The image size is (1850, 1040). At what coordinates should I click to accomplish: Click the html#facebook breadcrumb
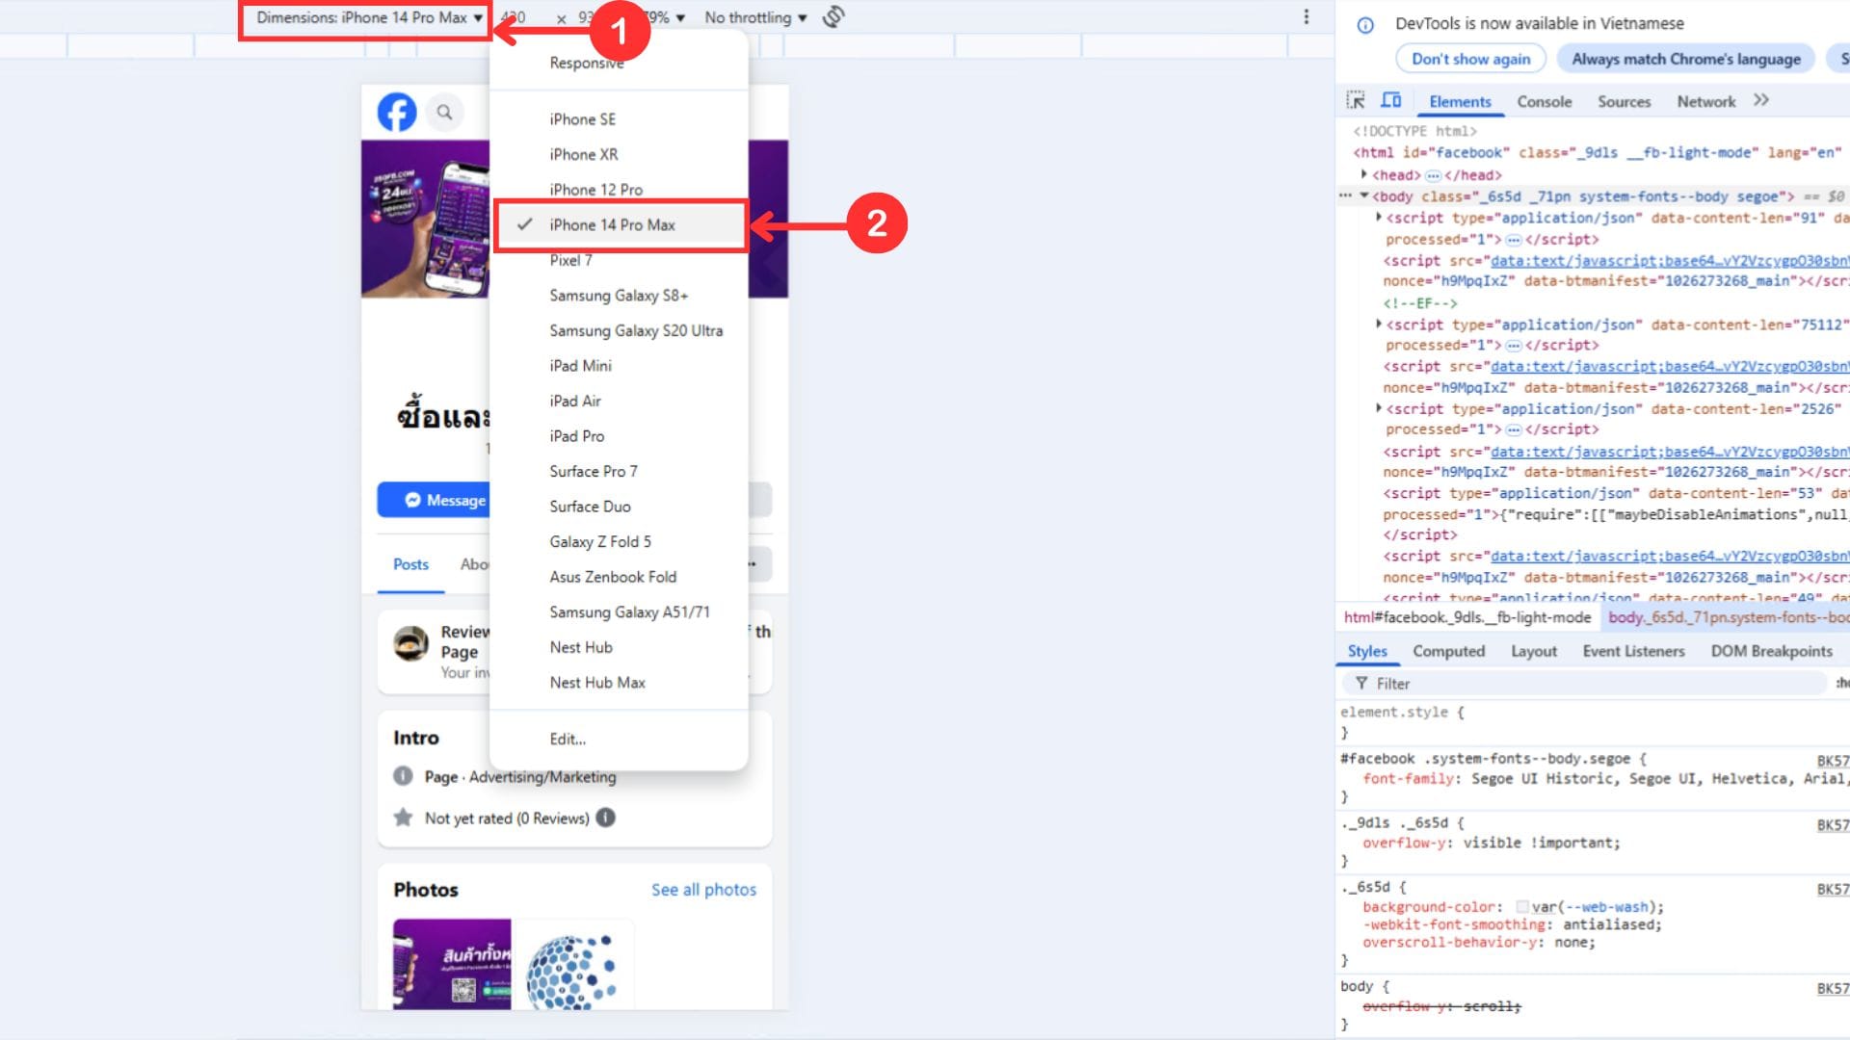coord(1467,617)
